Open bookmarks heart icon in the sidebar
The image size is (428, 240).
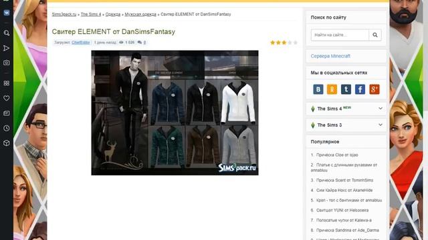click(7, 98)
